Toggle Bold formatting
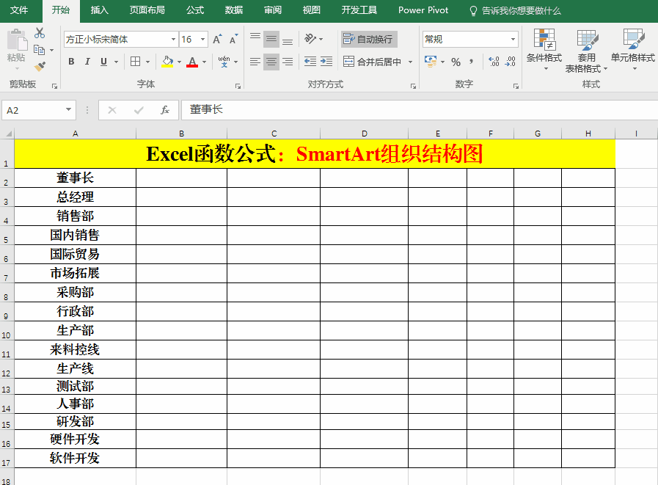Screen dimensions: 658x485 point(71,62)
